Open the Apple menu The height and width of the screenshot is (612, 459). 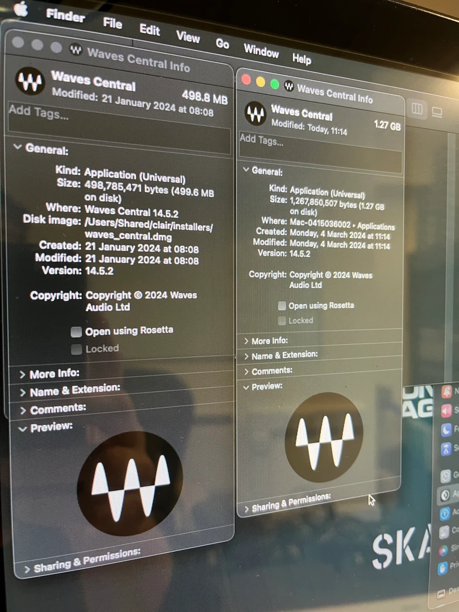click(21, 8)
